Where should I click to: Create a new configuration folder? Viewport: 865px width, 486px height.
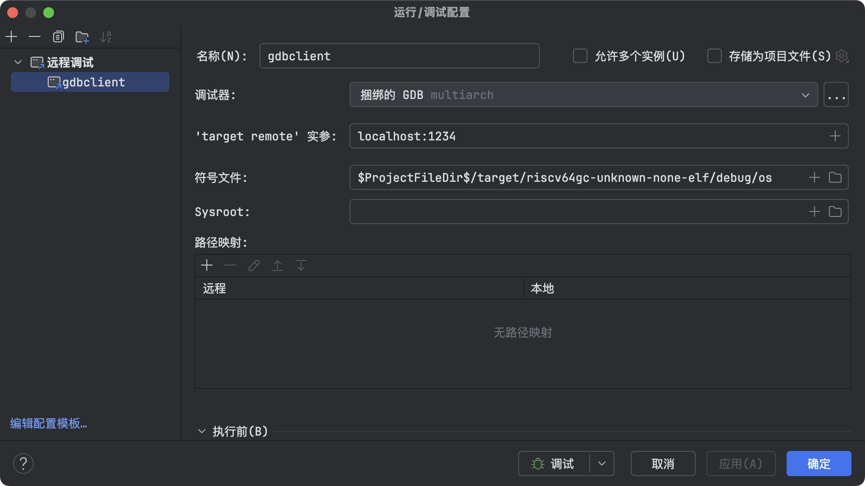click(x=82, y=37)
